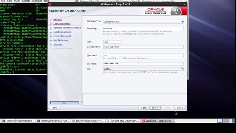The image size is (236, 133).
Task: Click the Back button
Action: (x=144, y=108)
